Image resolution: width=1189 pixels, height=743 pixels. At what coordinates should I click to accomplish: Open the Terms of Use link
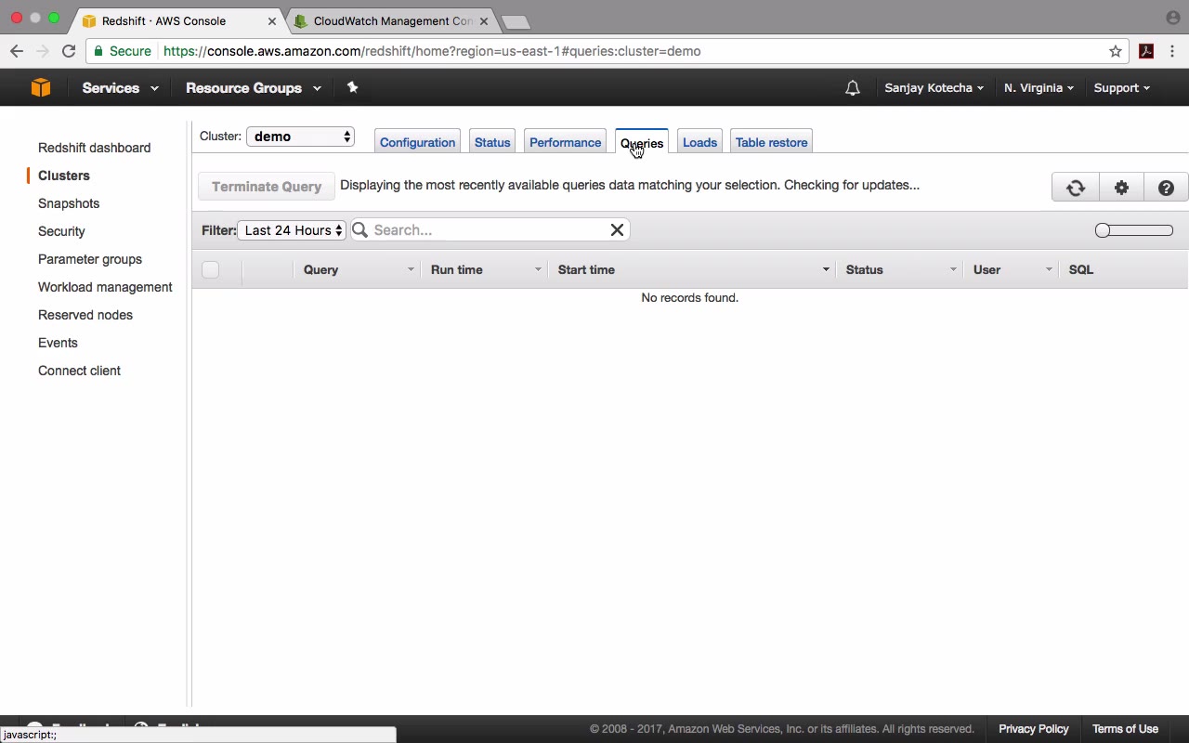(1125, 729)
